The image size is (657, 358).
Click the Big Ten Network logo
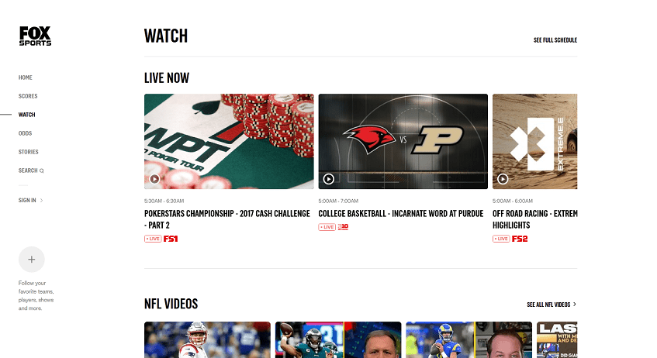343,227
